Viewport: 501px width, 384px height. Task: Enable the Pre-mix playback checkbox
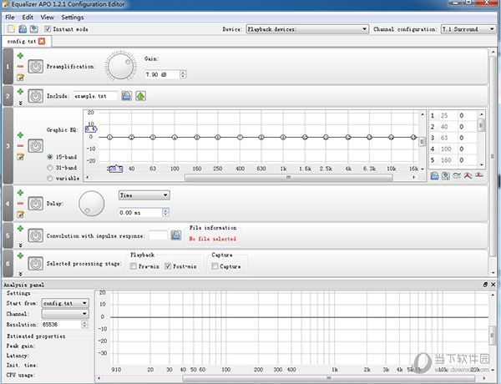[x=134, y=266]
